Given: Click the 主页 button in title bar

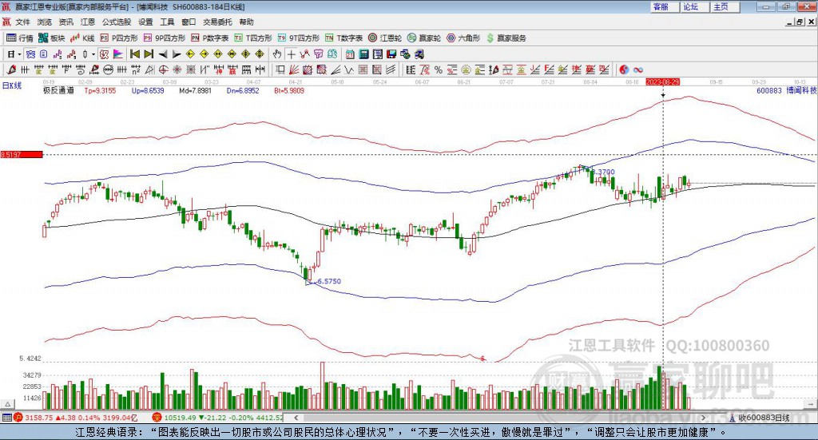Looking at the screenshot, I should [x=725, y=6].
